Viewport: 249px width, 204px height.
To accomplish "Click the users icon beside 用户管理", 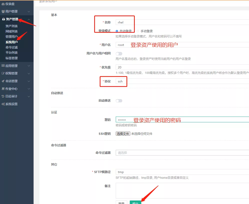I will point(3,11).
